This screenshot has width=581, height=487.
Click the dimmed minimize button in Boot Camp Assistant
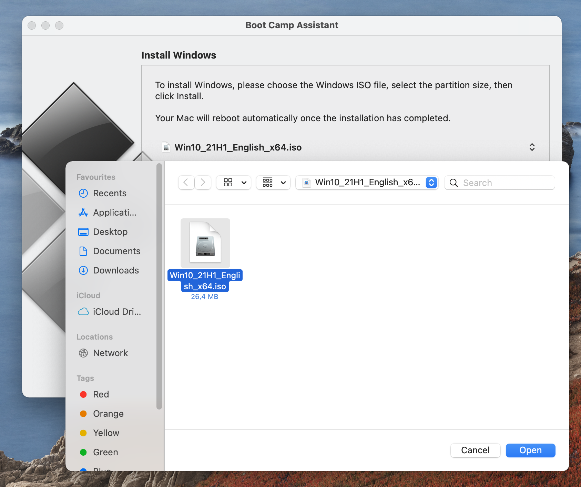pos(45,25)
